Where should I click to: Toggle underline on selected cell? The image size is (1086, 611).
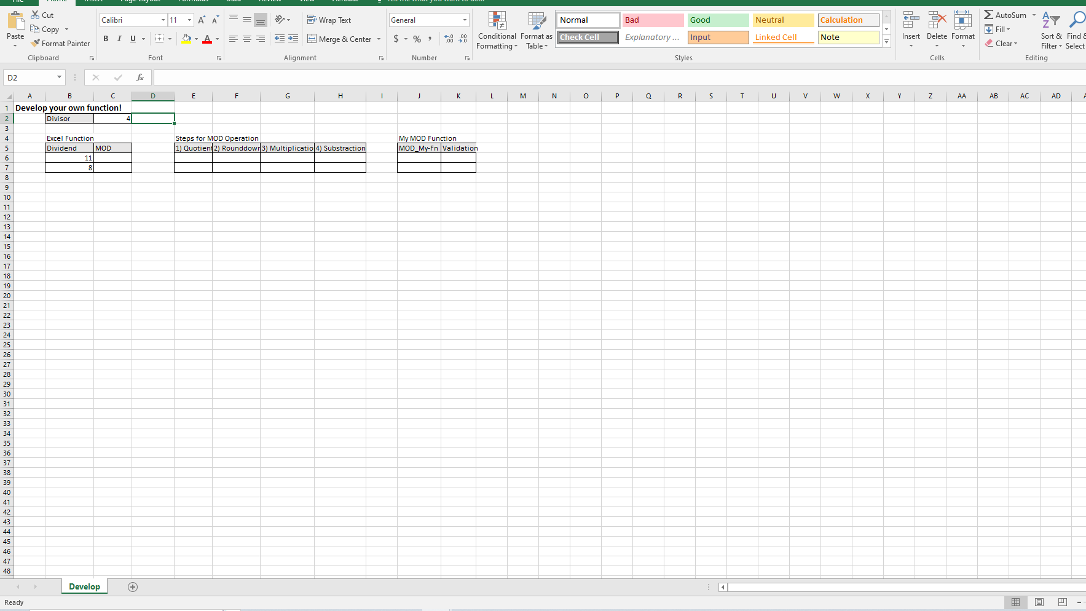pos(133,39)
